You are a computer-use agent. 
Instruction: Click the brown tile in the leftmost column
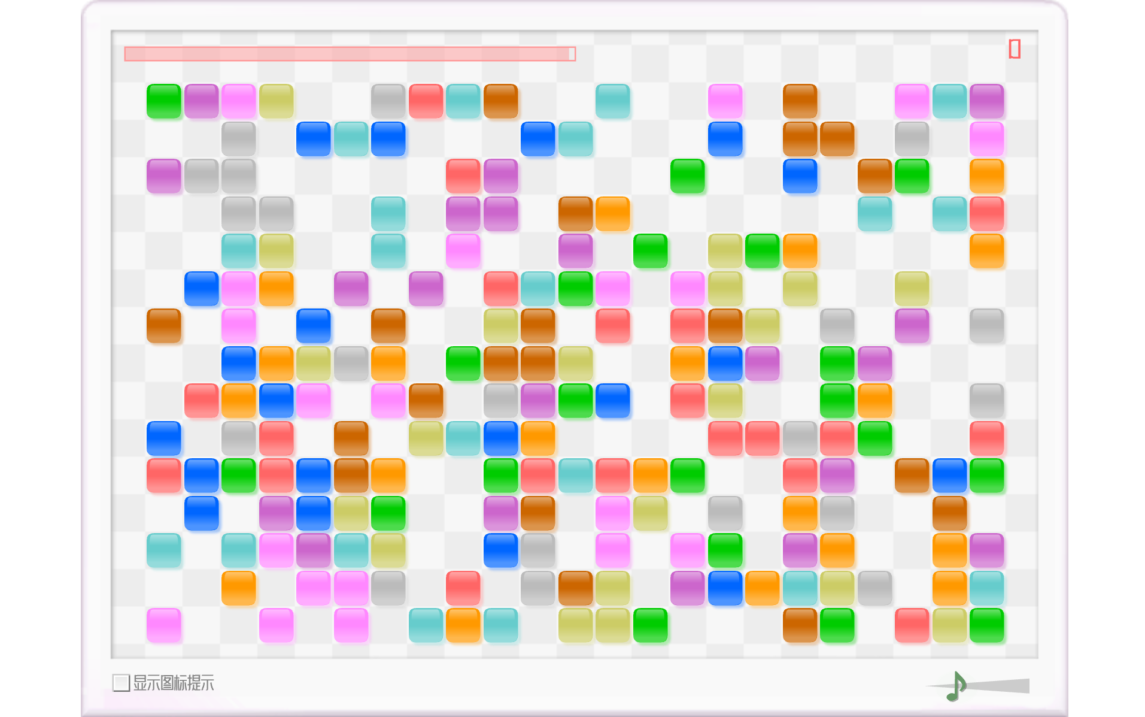(163, 325)
